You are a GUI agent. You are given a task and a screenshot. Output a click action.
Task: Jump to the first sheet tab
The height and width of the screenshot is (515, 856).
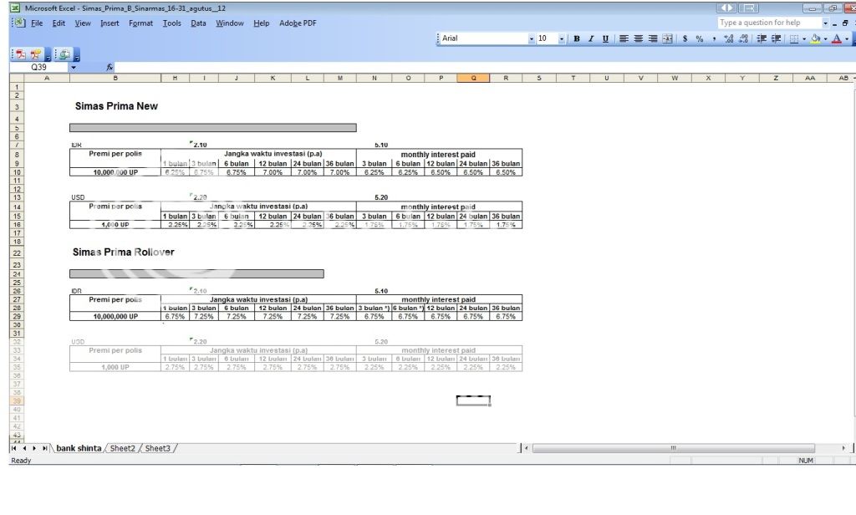[x=13, y=448]
